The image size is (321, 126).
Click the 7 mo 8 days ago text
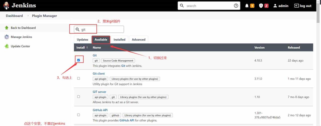coord(298,97)
